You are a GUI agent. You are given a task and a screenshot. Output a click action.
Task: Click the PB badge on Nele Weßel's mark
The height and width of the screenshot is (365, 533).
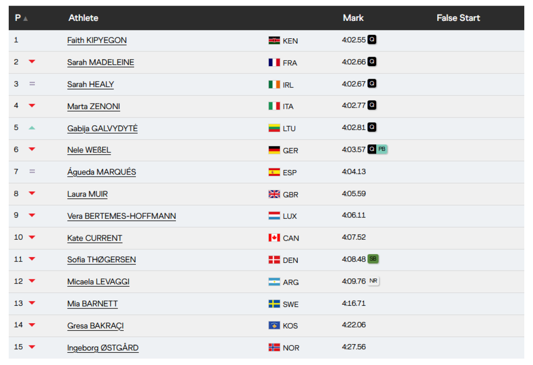click(x=382, y=149)
